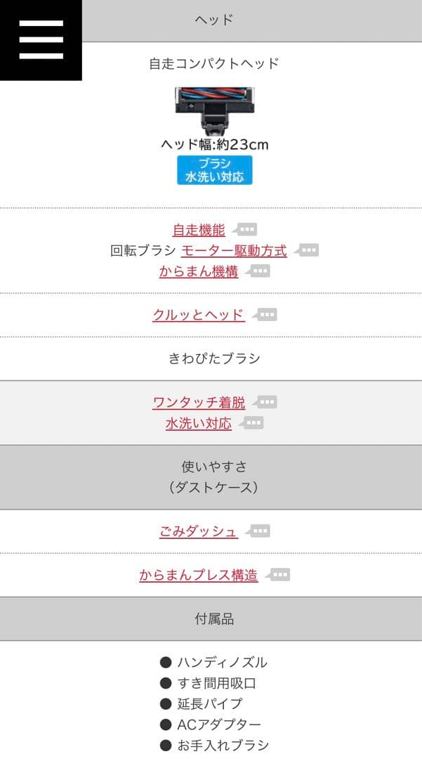Open the hamburger menu

[x=41, y=40]
